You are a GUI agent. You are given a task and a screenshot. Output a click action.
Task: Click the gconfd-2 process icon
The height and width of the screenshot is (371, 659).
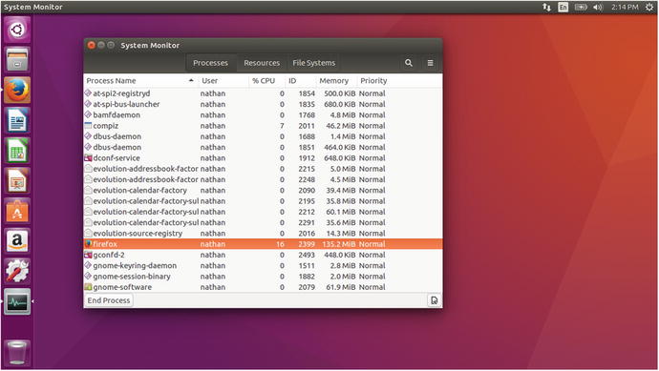pyautogui.click(x=88, y=255)
